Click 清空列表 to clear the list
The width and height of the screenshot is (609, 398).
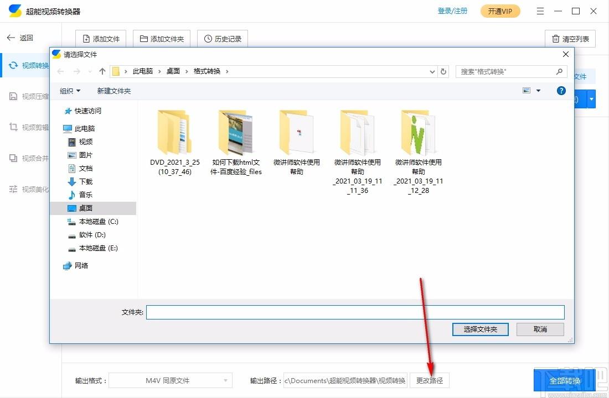pos(570,39)
